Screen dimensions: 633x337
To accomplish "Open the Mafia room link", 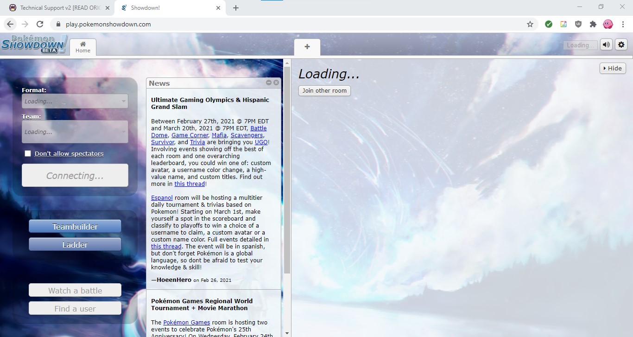I will pyautogui.click(x=219, y=135).
